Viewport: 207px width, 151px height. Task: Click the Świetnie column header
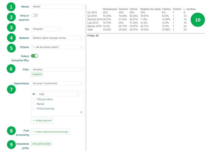pyautogui.click(x=123, y=9)
